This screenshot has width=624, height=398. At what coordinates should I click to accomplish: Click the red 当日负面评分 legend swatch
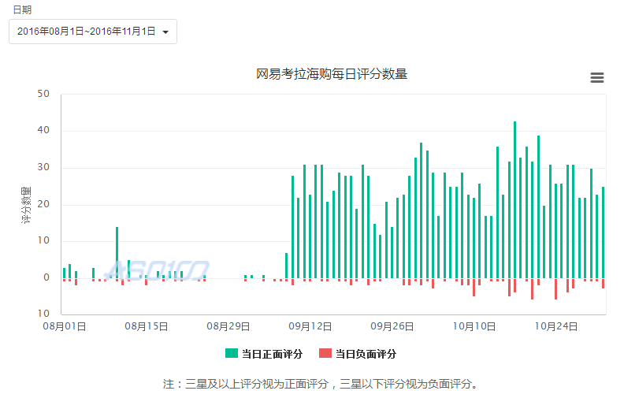(325, 353)
